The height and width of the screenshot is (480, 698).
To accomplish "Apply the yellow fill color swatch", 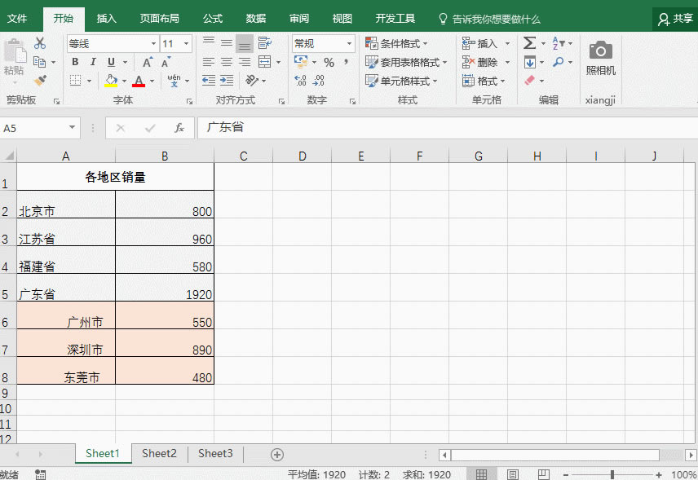I will 111,81.
